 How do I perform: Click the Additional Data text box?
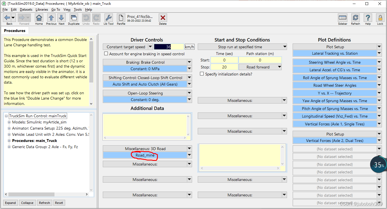[145, 125]
